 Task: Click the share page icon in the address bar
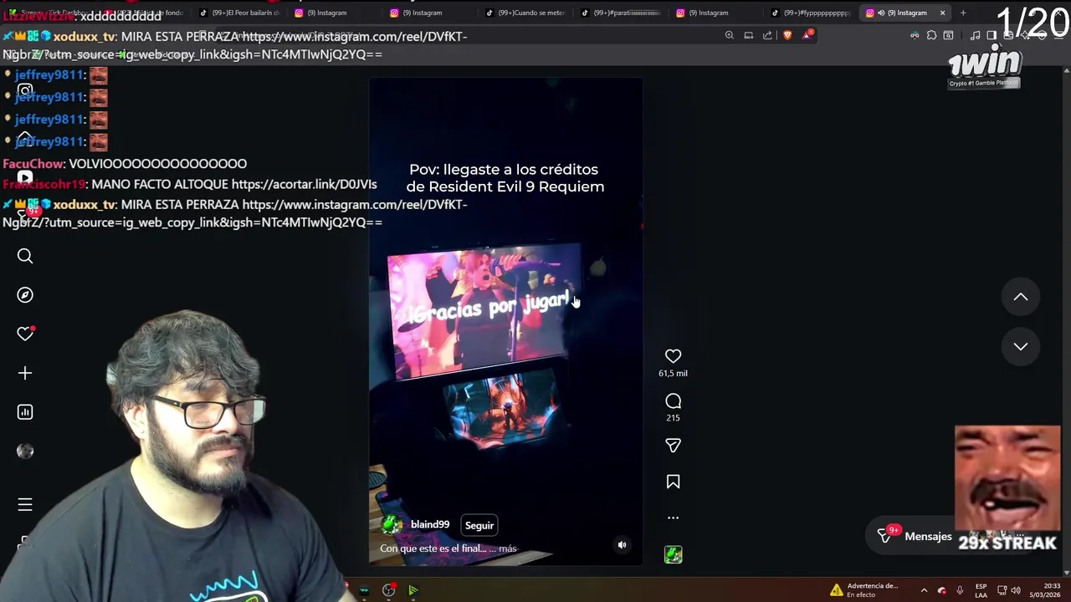(767, 35)
